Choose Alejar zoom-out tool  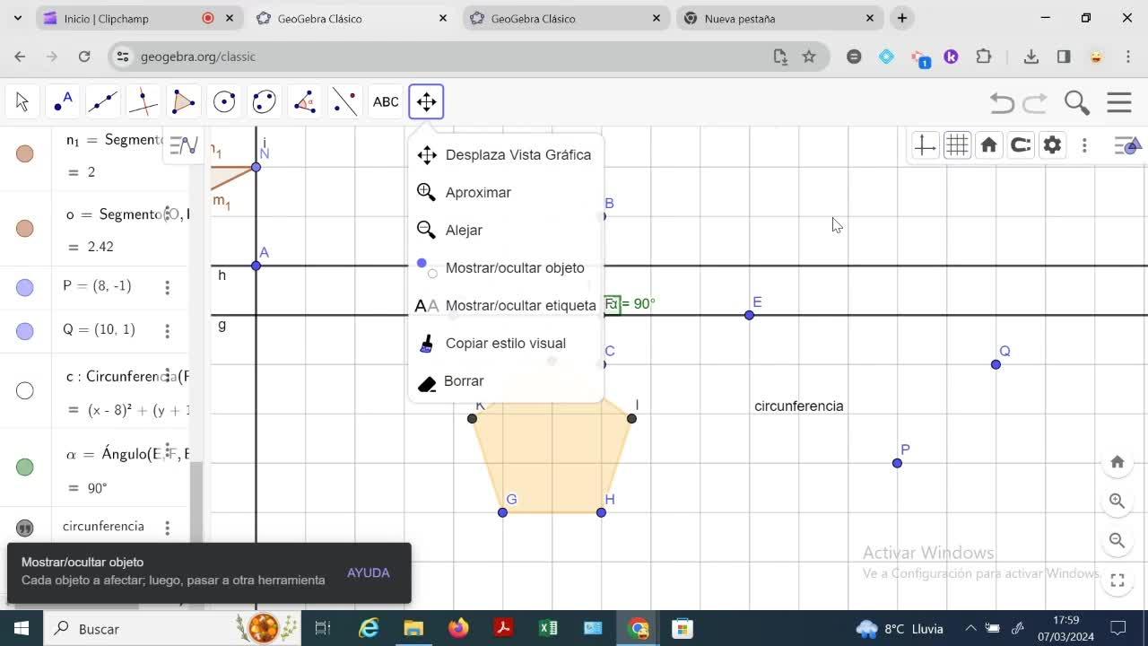pyautogui.click(x=506, y=230)
